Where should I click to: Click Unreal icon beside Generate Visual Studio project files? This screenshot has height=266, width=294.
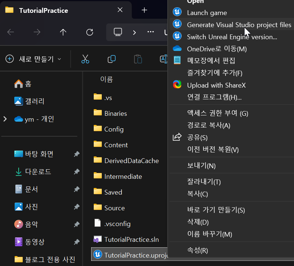tap(177, 24)
